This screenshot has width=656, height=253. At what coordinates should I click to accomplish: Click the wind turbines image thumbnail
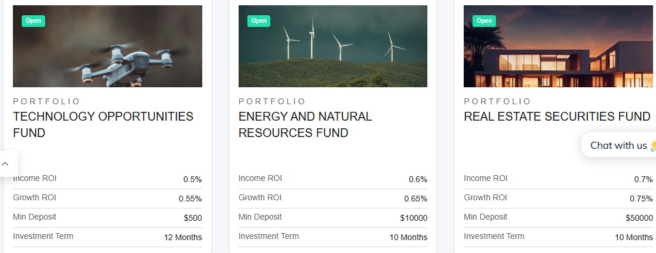click(x=332, y=47)
